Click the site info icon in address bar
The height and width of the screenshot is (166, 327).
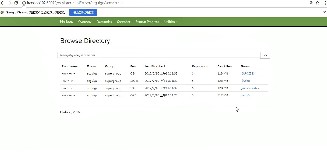(24, 3)
